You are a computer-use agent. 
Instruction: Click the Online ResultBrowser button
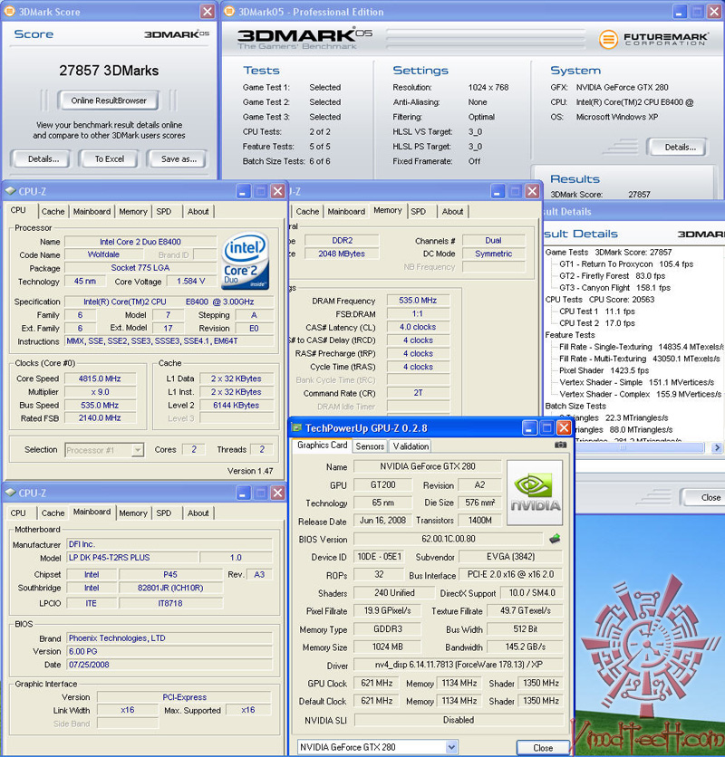[109, 101]
